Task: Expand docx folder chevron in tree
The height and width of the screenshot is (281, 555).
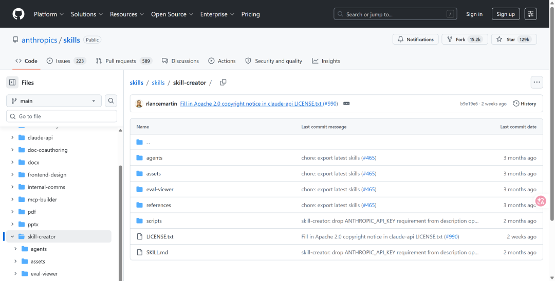Action: point(12,163)
